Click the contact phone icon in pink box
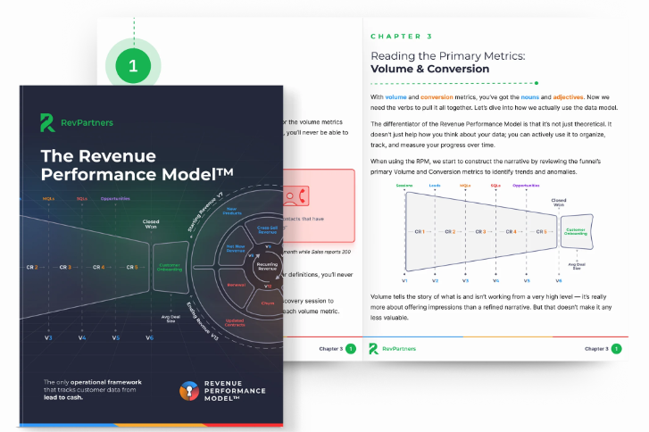This screenshot has width=649, height=432. (x=296, y=195)
